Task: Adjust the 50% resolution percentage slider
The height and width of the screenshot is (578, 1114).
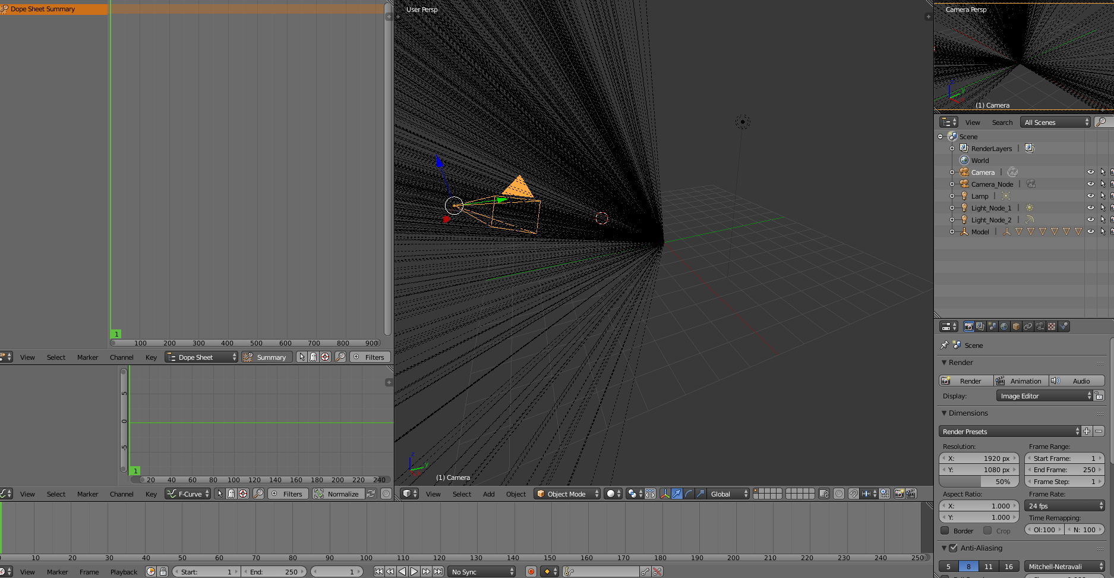Action: click(979, 481)
